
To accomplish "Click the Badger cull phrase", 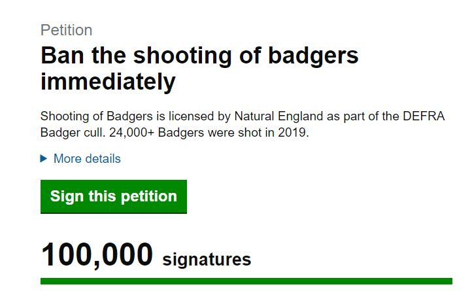I will [73, 132].
